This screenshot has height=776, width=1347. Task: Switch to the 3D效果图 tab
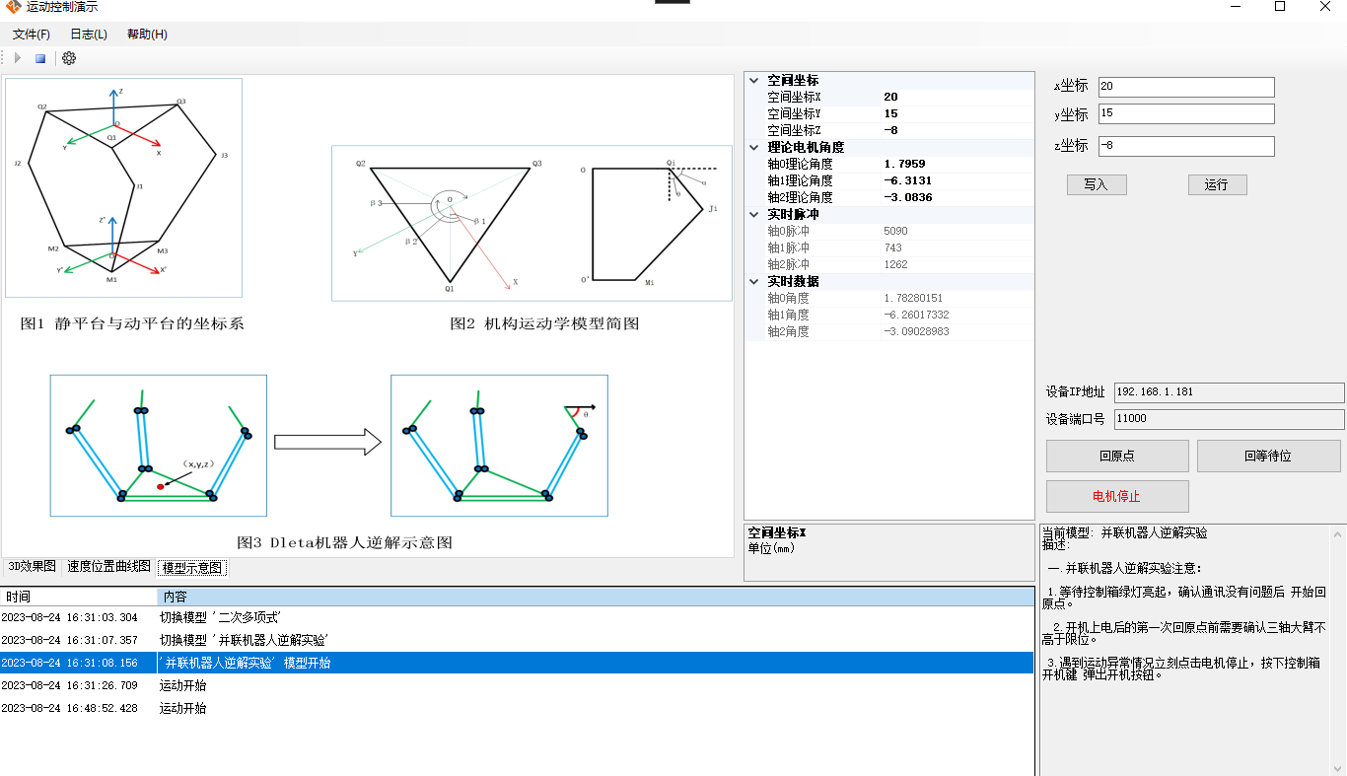pyautogui.click(x=33, y=567)
